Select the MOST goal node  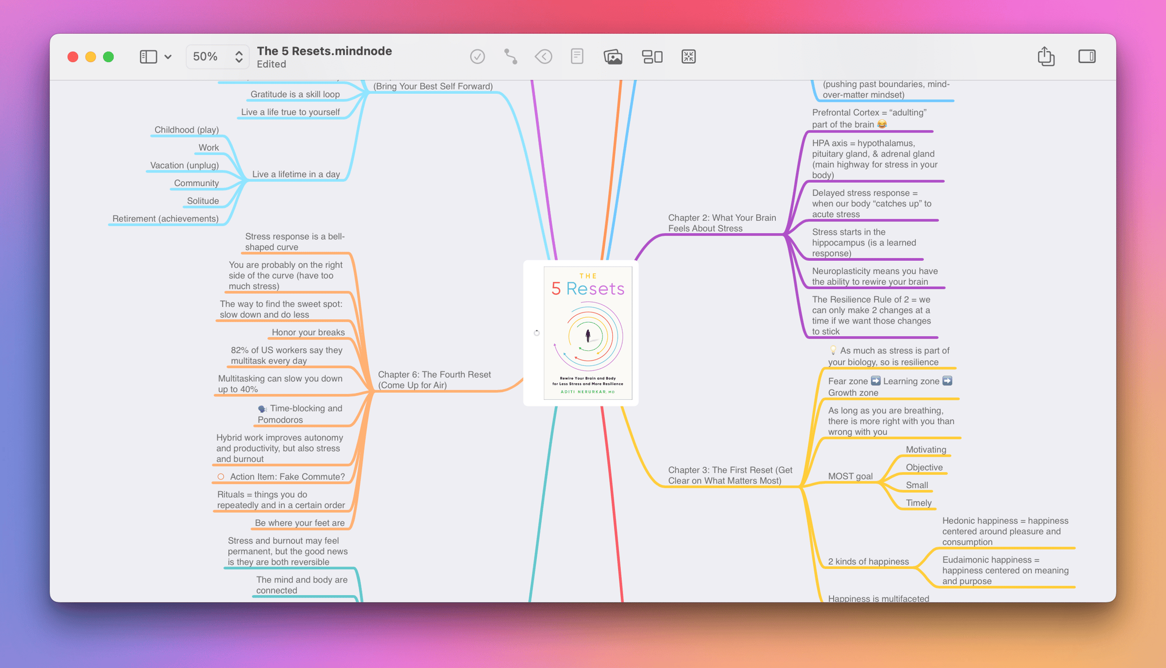tap(850, 476)
